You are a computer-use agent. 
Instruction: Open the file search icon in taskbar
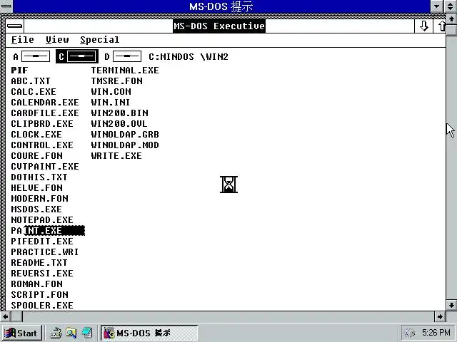coord(71,333)
